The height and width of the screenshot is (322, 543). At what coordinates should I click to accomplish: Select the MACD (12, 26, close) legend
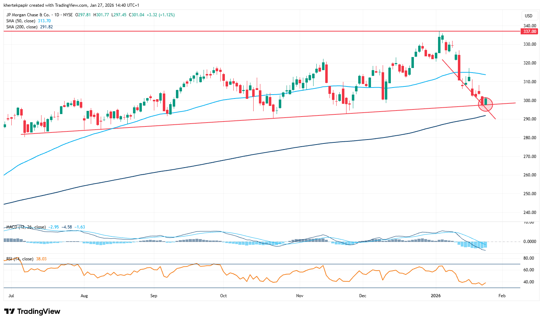pos(26,227)
